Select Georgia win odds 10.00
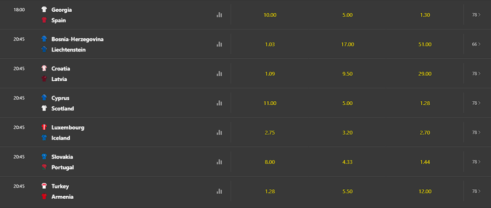 270,15
